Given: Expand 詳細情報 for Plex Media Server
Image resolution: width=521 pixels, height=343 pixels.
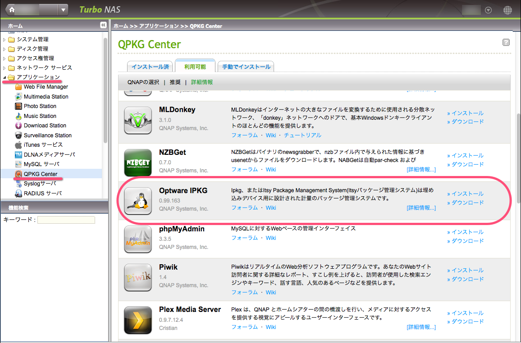Looking at the screenshot, I should [421, 327].
